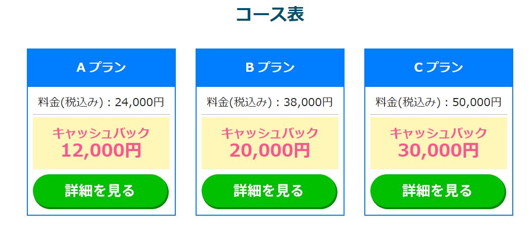Click the コース表 page heading
The width and height of the screenshot is (532, 241).
(270, 14)
